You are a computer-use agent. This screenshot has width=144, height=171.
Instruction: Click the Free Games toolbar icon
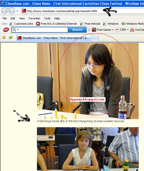tap(94, 30)
